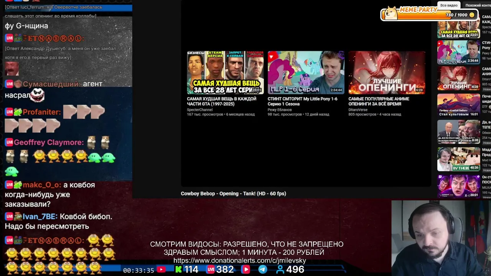
Task: Click the red play icon left of Telegram
Action: (x=245, y=269)
